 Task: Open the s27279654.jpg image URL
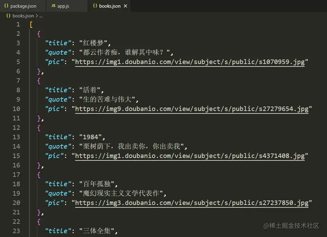pos(192,109)
